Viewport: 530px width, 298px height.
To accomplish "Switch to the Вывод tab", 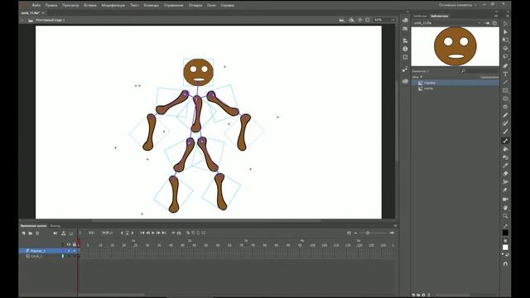I will pos(55,226).
